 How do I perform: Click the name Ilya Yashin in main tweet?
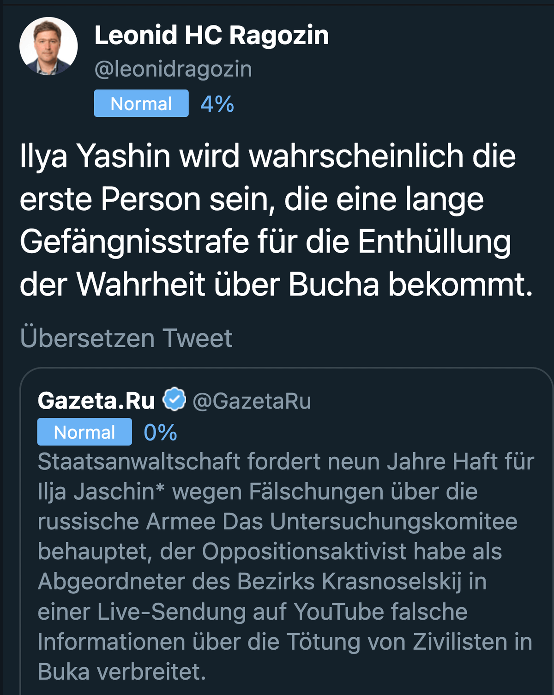[95, 156]
